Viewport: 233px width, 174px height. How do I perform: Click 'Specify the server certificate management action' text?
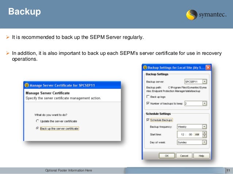[63, 98]
